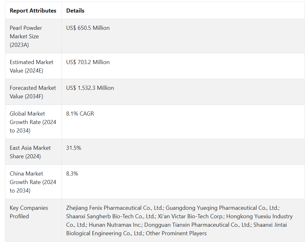Click the 8.1% CAGR value
The height and width of the screenshot is (244, 307).
(80, 114)
